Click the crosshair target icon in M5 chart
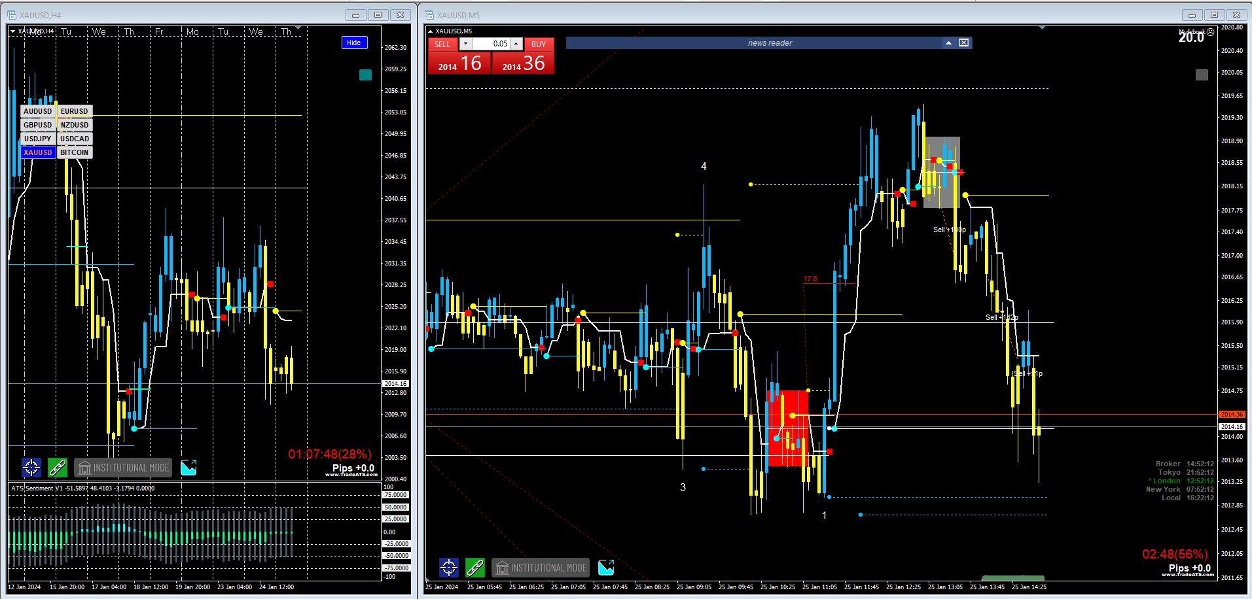The width and height of the screenshot is (1252, 599). tap(449, 568)
